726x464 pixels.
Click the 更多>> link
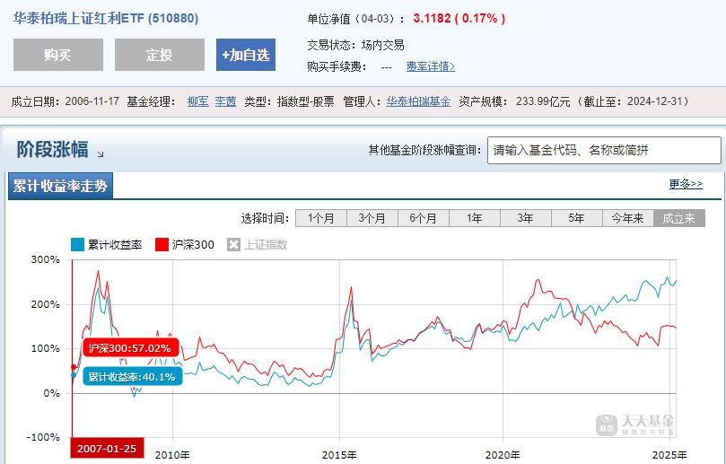[686, 184]
